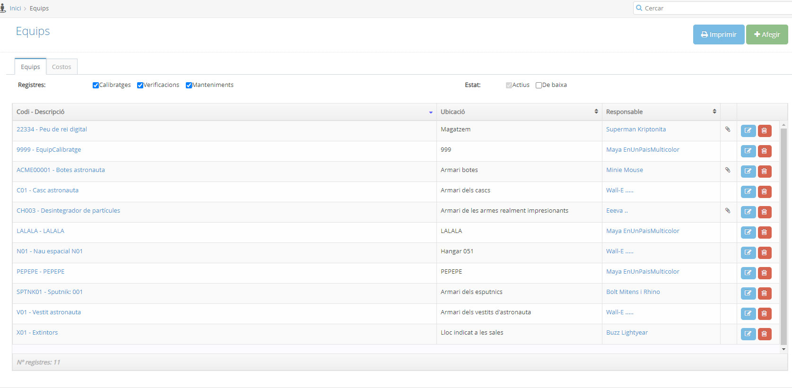Edit the N01 Nau espacial row
The width and height of the screenshot is (792, 388).
click(748, 253)
